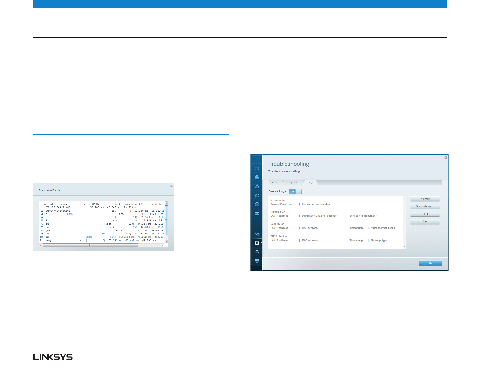Open Guest Access briefcase icon in sidebar
This screenshot has width=480, height=371.
257,177
